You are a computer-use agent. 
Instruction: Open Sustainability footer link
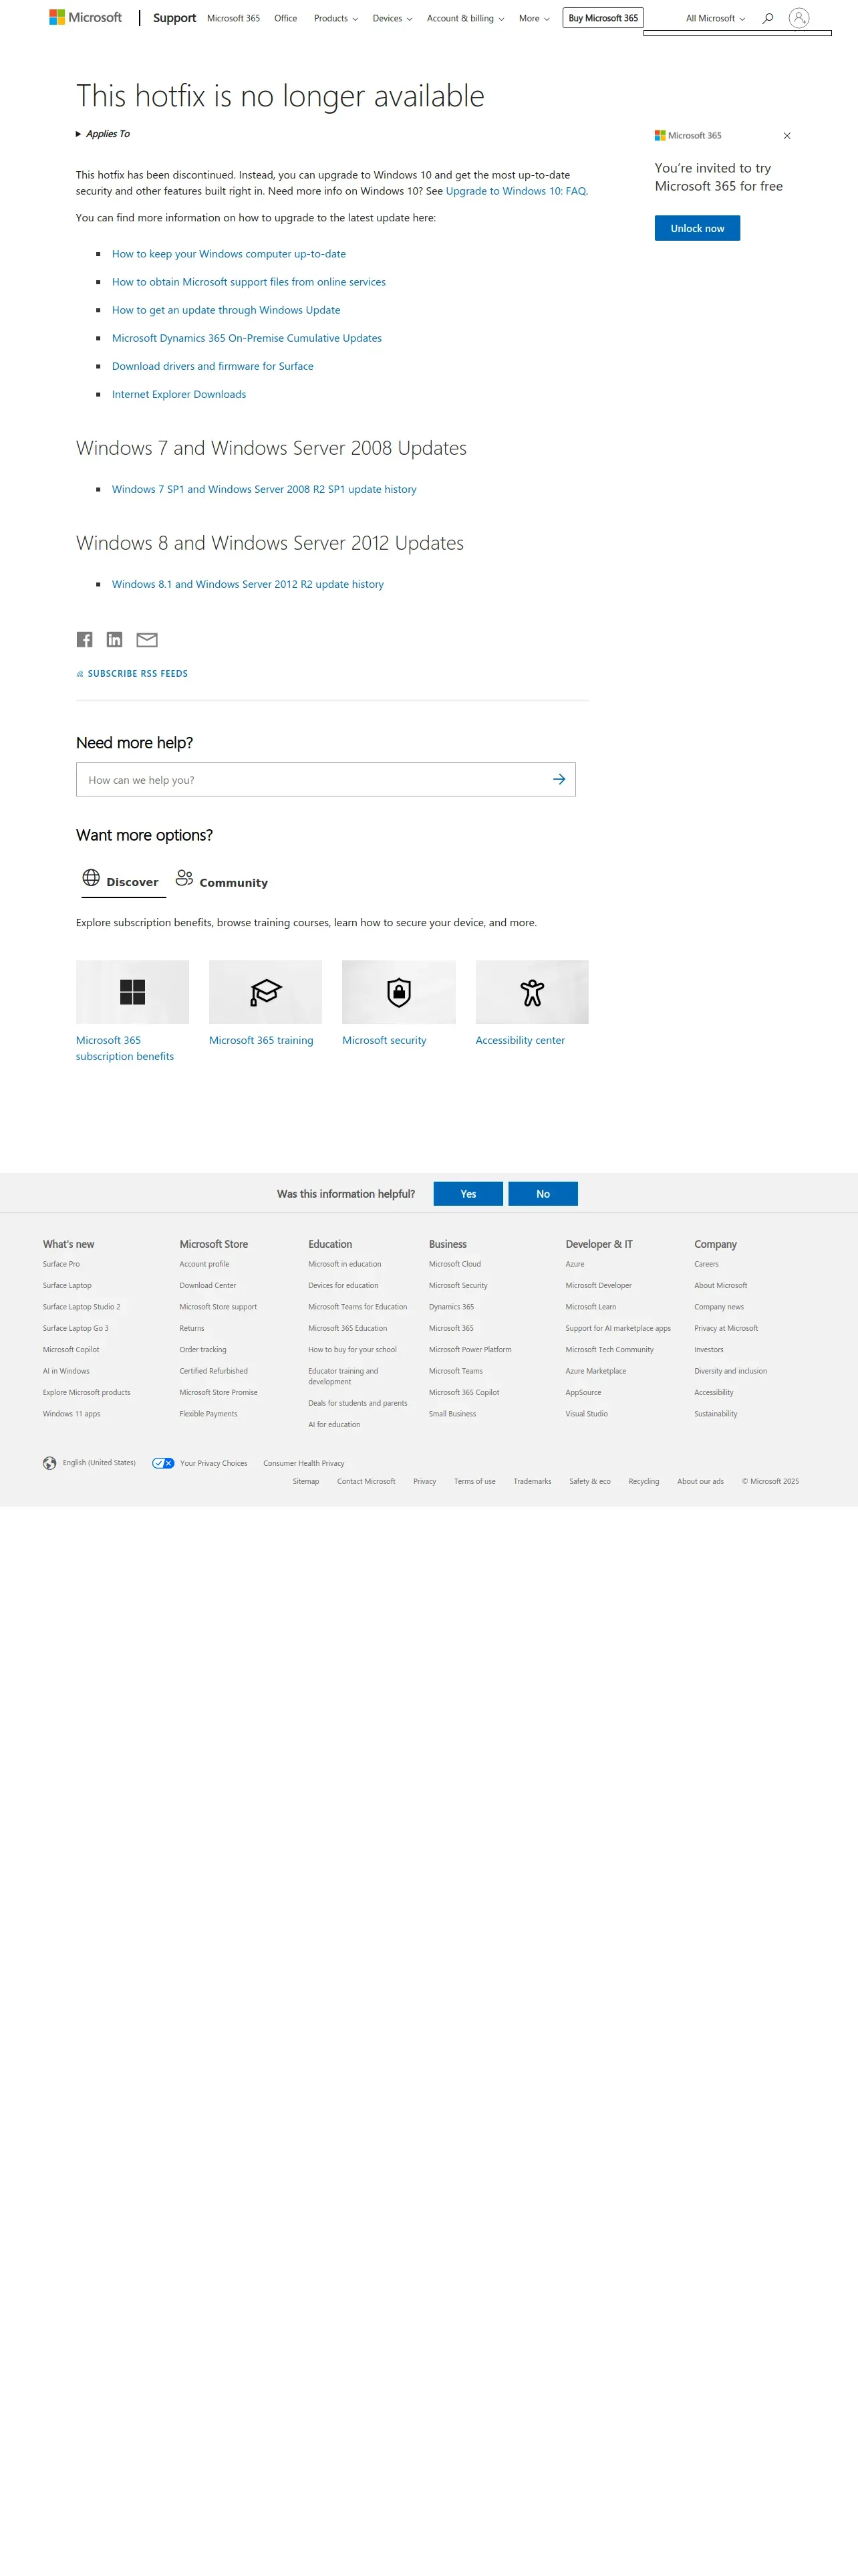point(715,1414)
